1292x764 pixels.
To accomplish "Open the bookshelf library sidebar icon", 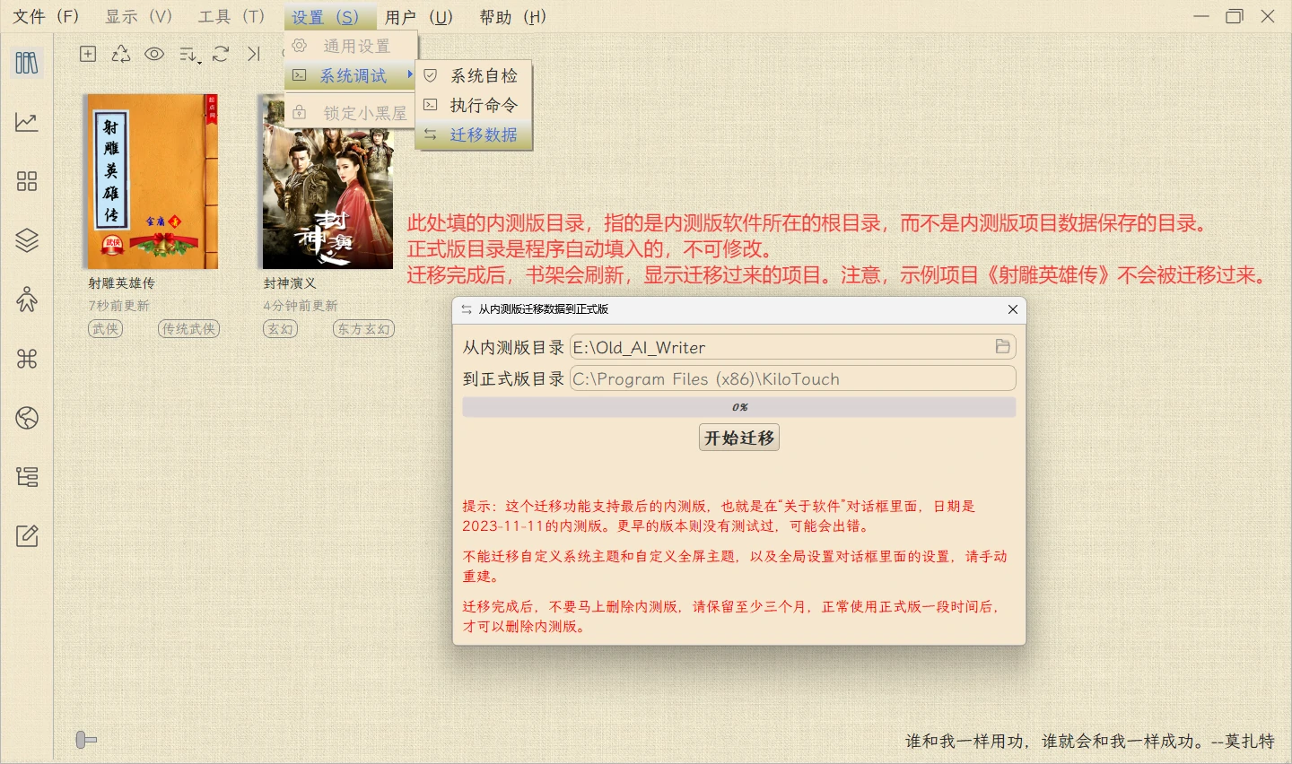I will tap(27, 63).
